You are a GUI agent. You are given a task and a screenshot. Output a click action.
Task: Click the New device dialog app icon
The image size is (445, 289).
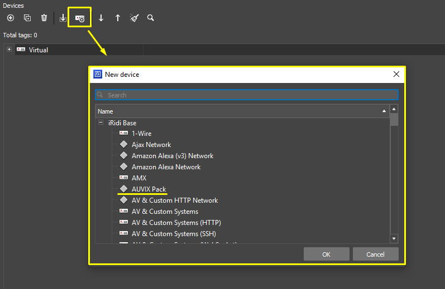click(x=98, y=74)
